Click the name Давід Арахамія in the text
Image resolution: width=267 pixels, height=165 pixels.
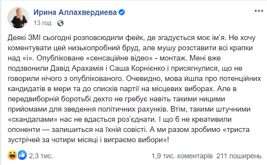click(x=77, y=68)
